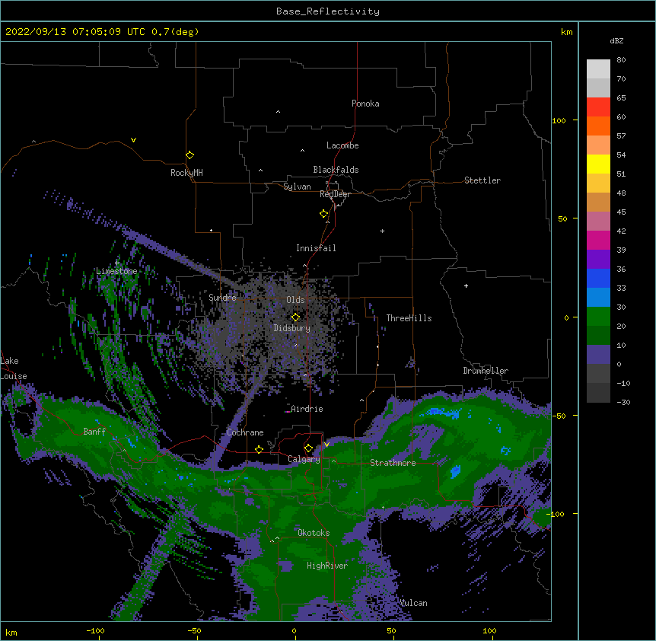This screenshot has width=656, height=641.
Task: Select the green 30-20 dBZ legend swatch
Action: (x=598, y=317)
